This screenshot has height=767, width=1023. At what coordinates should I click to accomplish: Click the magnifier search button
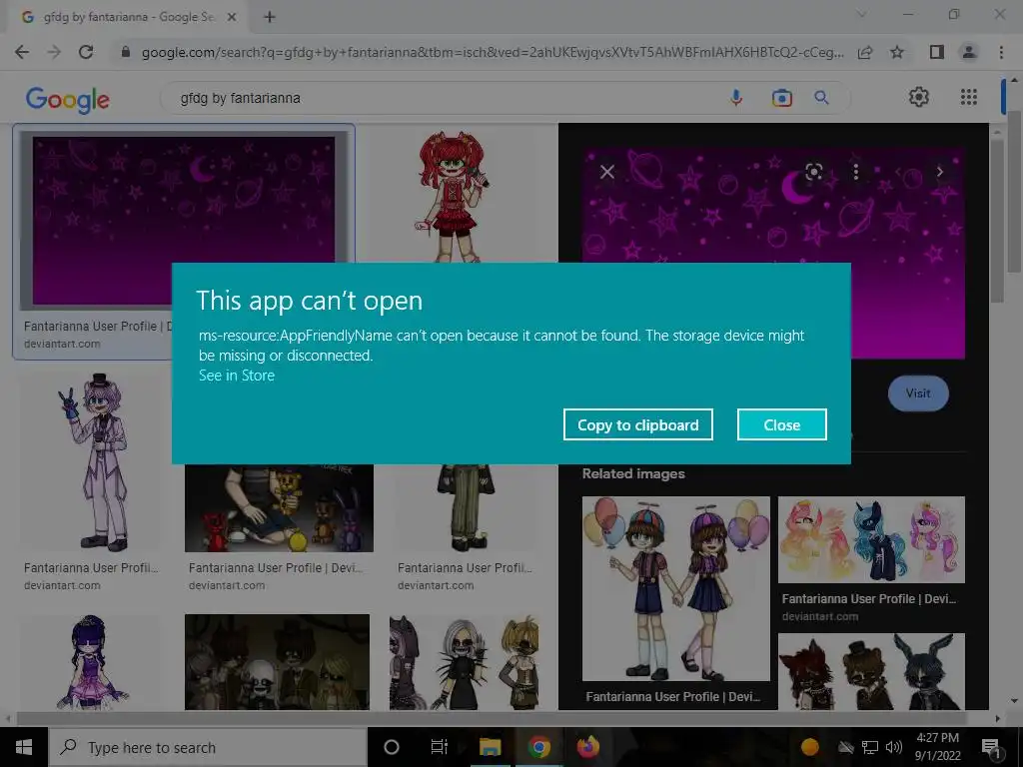coord(821,98)
